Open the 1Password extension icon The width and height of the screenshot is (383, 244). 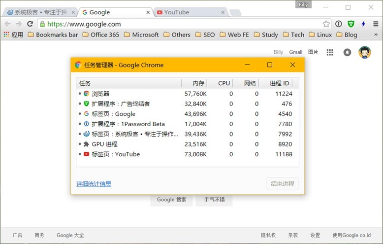click(339, 24)
